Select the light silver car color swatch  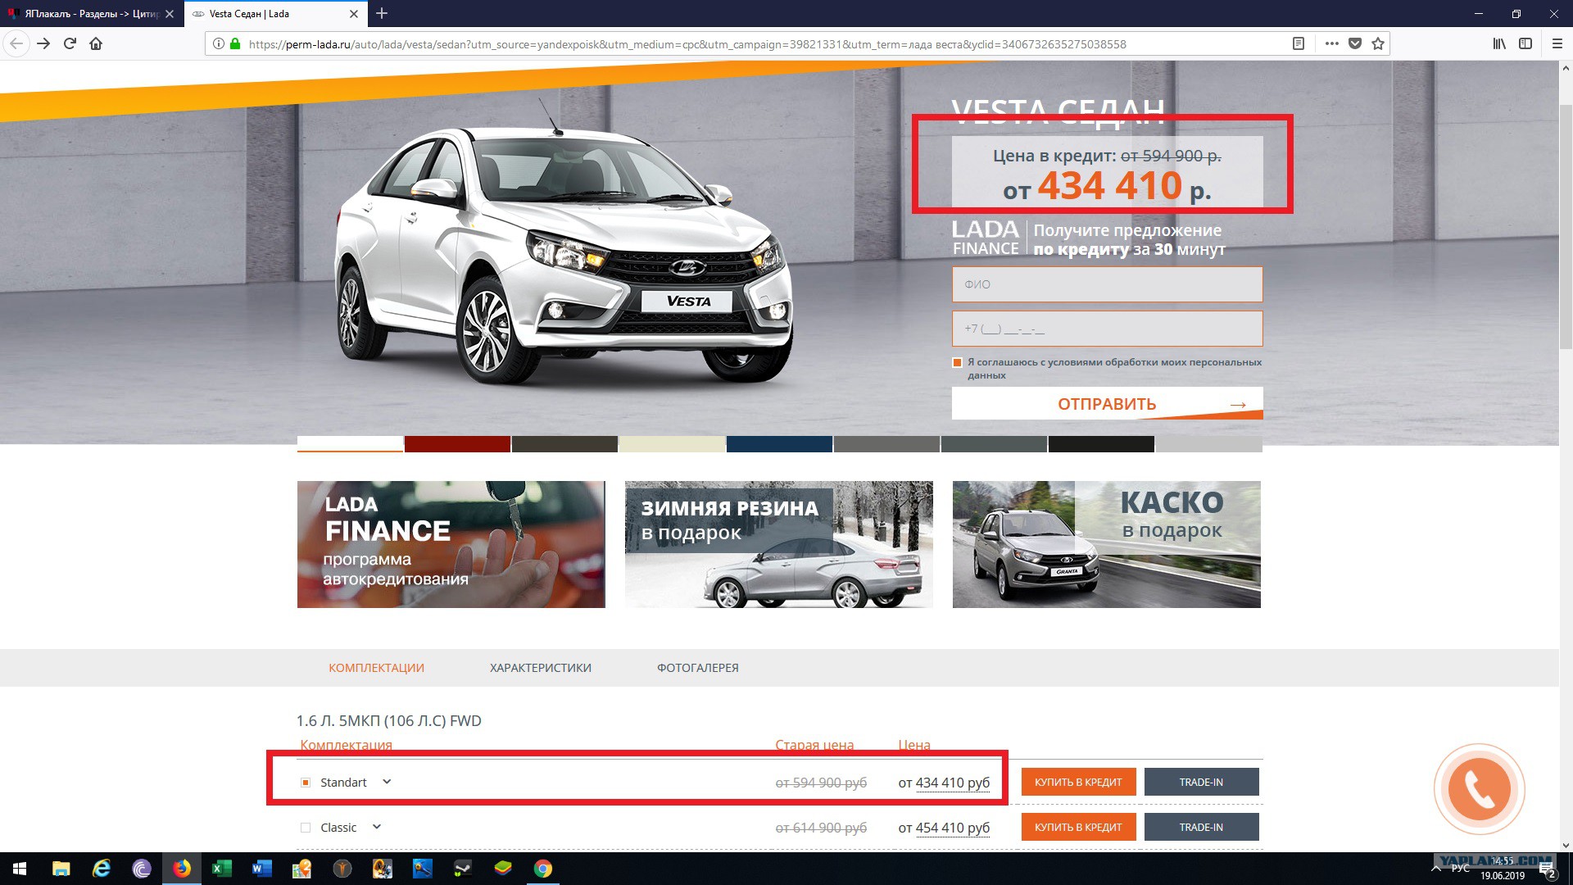[1209, 444]
